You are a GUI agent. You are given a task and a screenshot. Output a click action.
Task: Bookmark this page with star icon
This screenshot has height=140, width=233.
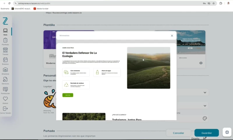point(213,3)
